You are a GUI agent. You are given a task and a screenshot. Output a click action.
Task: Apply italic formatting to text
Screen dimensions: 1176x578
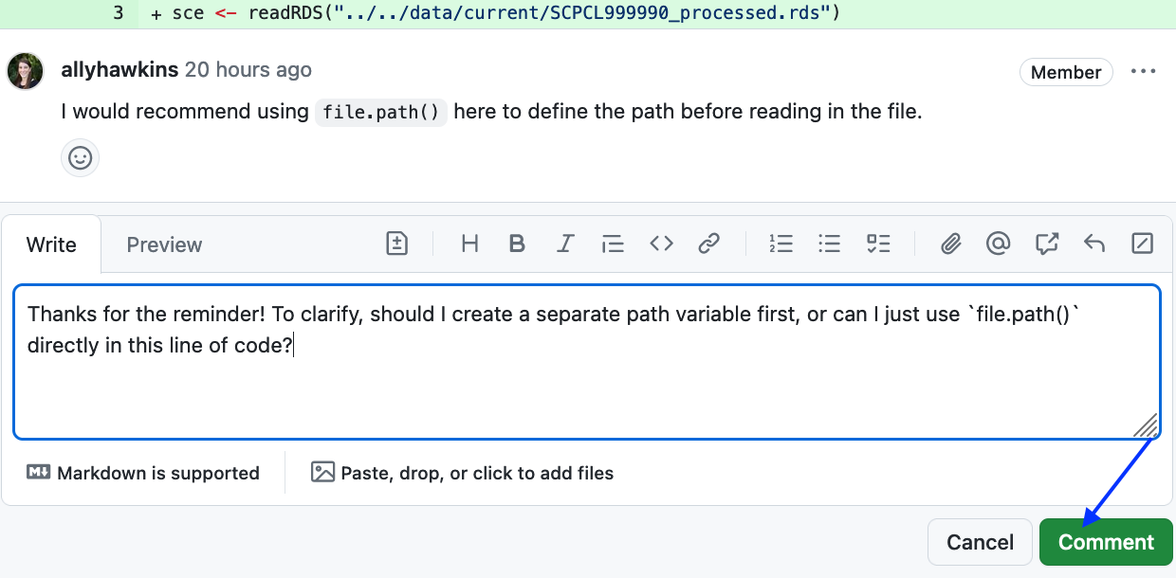(x=565, y=244)
